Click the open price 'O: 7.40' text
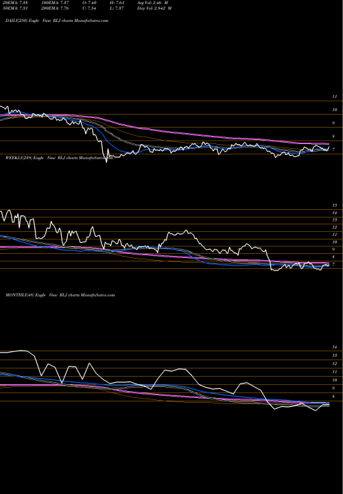The image size is (343, 494). (x=88, y=3)
